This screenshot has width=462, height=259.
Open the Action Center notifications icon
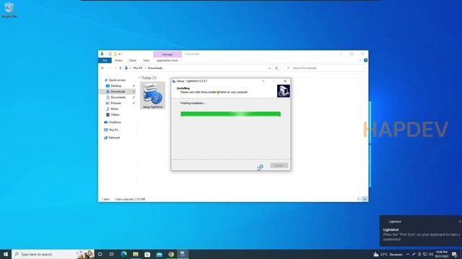(x=454, y=254)
